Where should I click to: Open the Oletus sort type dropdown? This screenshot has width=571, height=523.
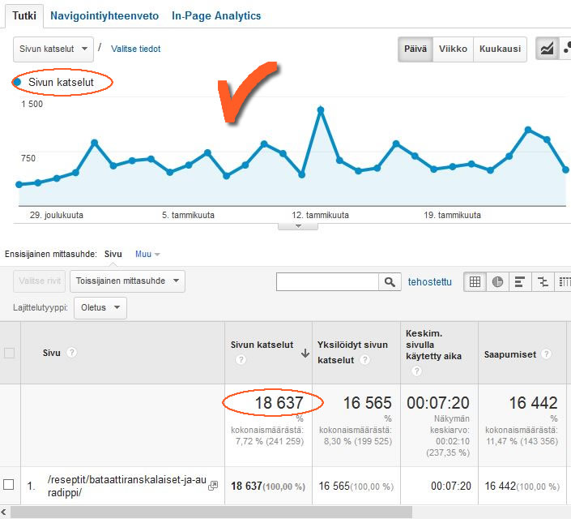pos(100,307)
